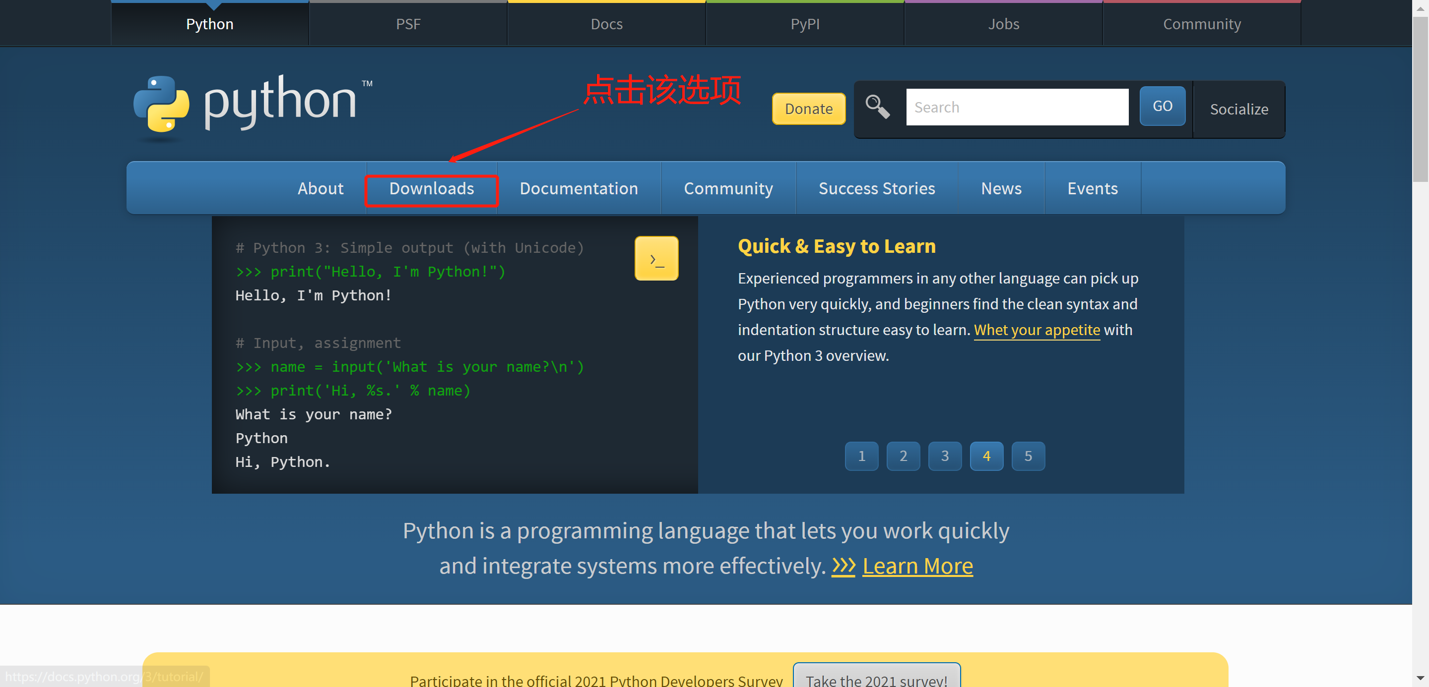Click the triple chevron before Learn More
Image resolution: width=1429 pixels, height=687 pixels.
tap(843, 566)
